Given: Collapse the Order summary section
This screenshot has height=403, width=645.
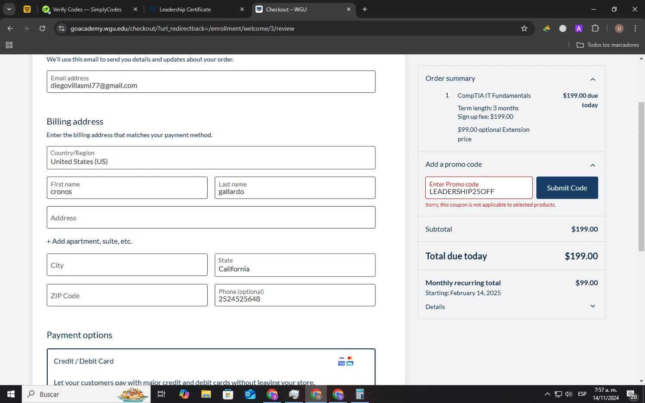Looking at the screenshot, I should tap(593, 79).
